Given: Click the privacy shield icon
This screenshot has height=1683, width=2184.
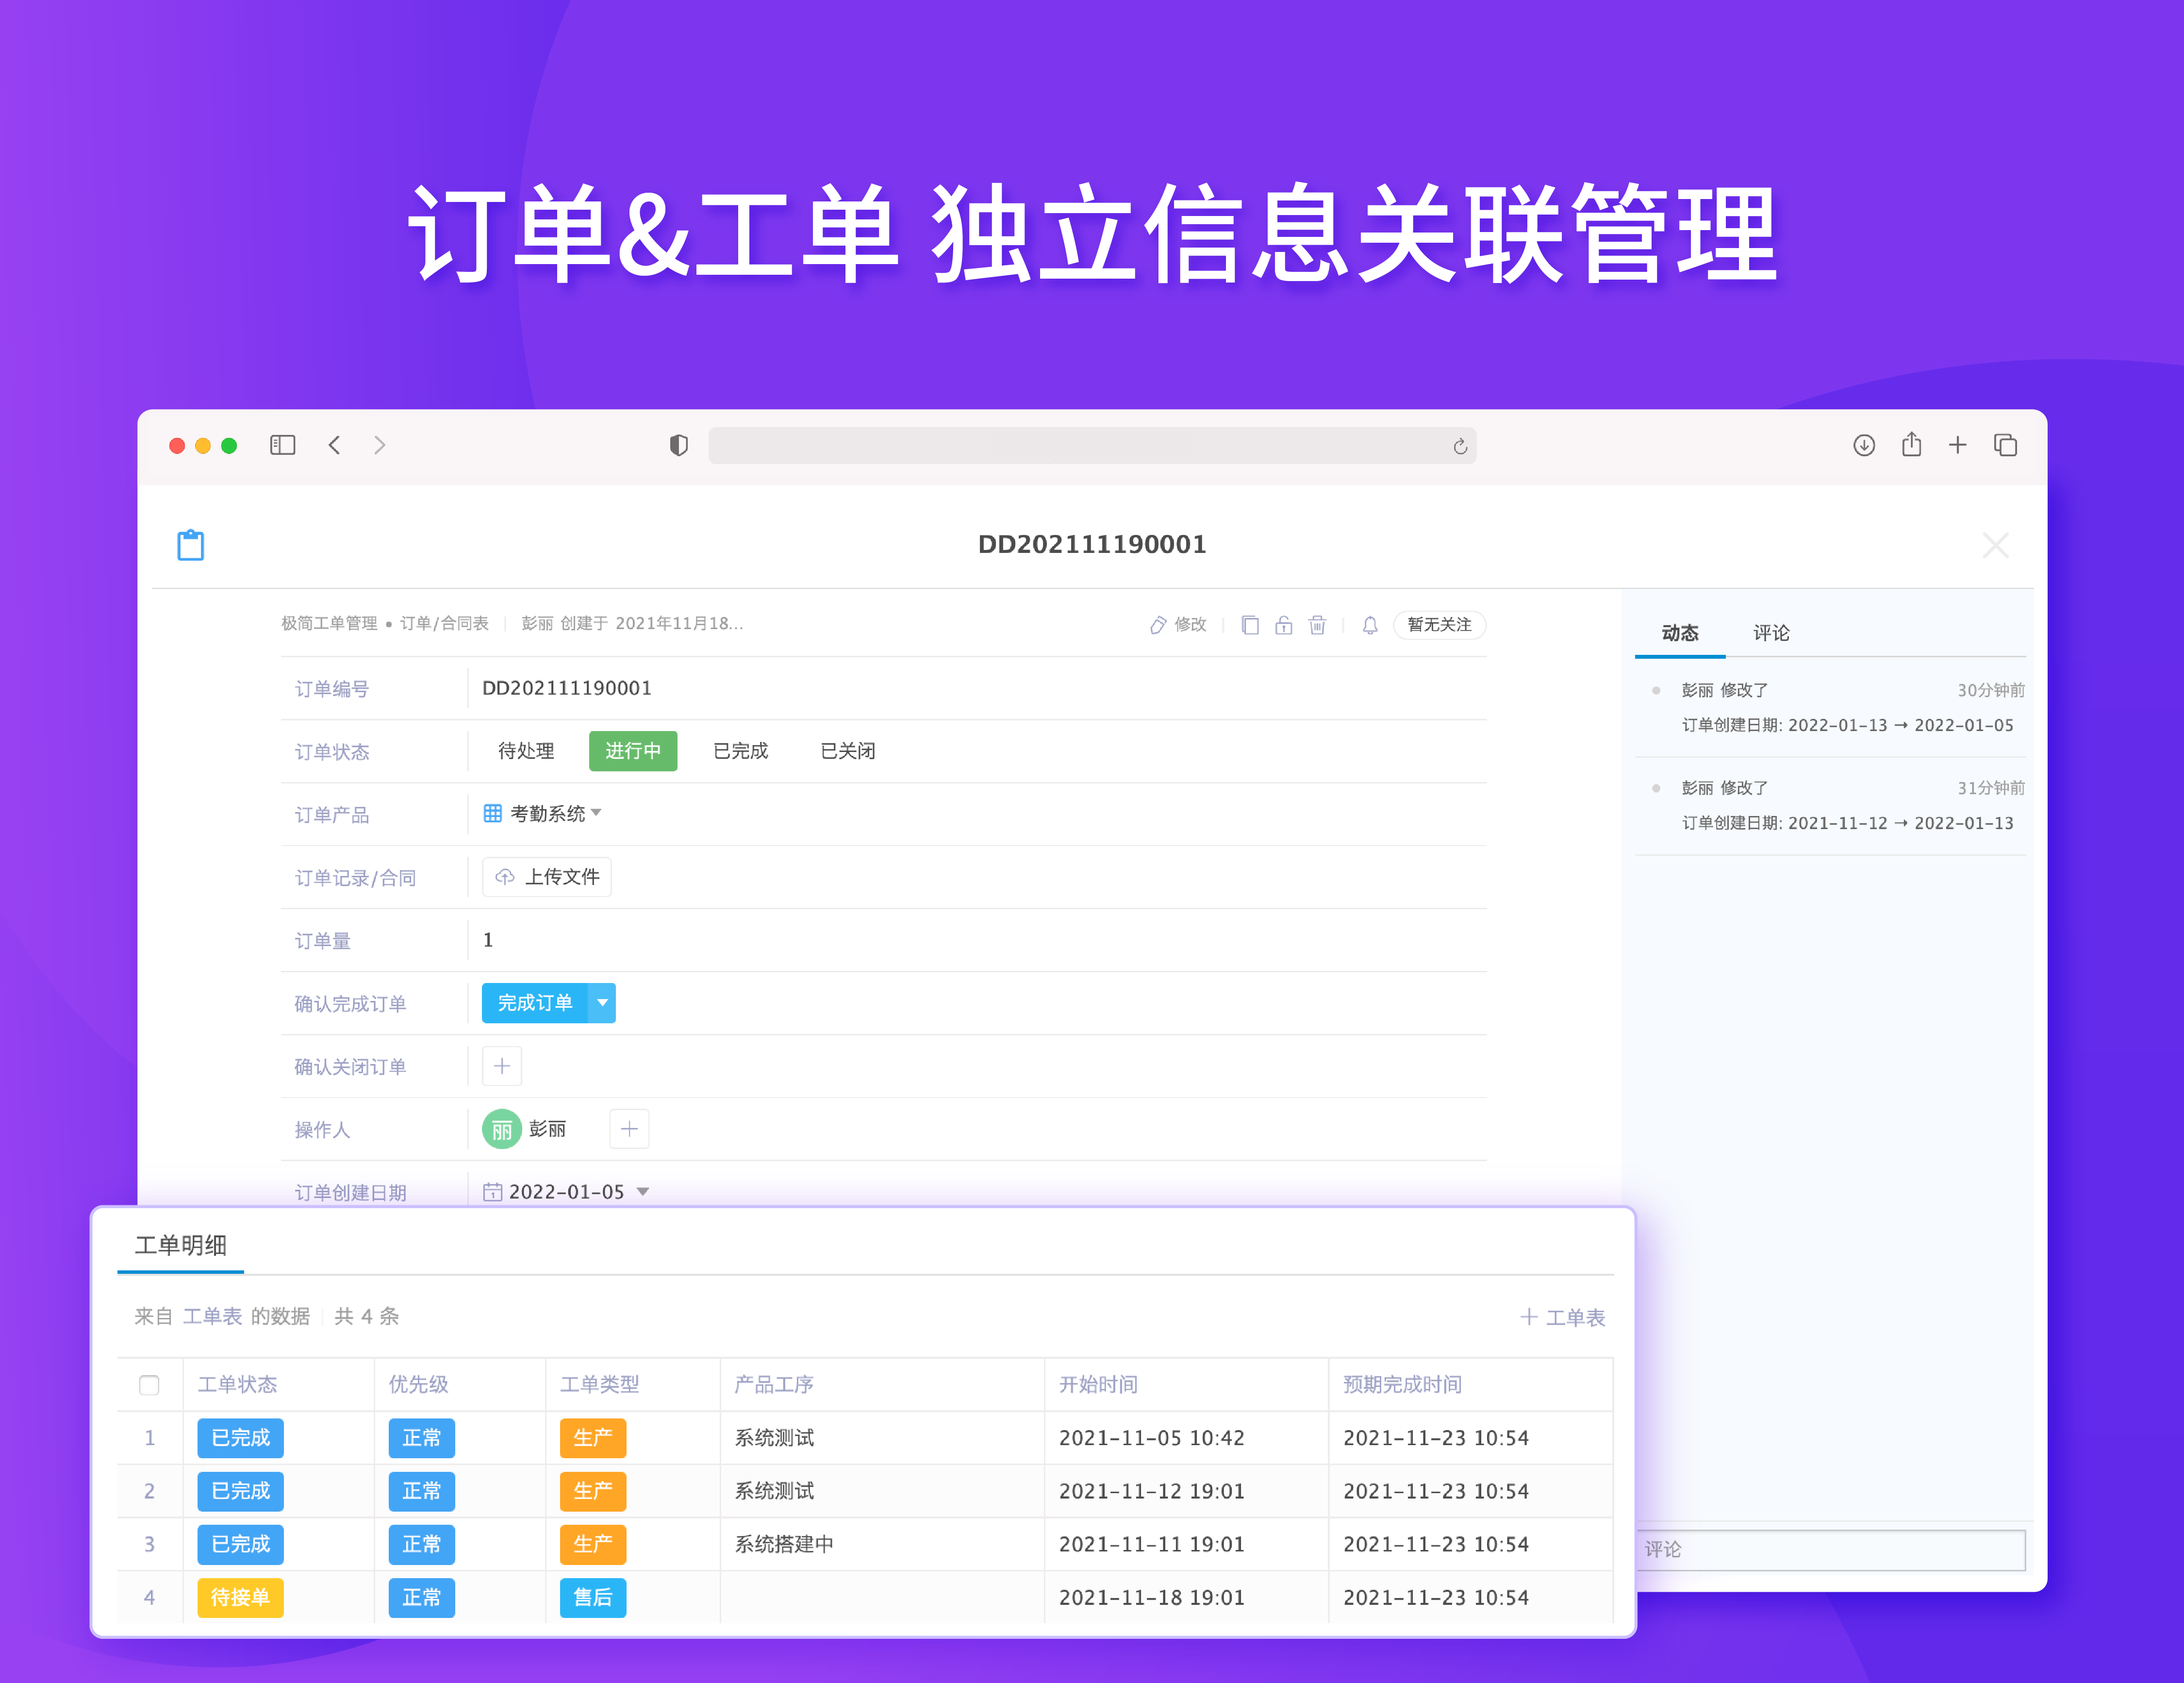Looking at the screenshot, I should tap(679, 445).
